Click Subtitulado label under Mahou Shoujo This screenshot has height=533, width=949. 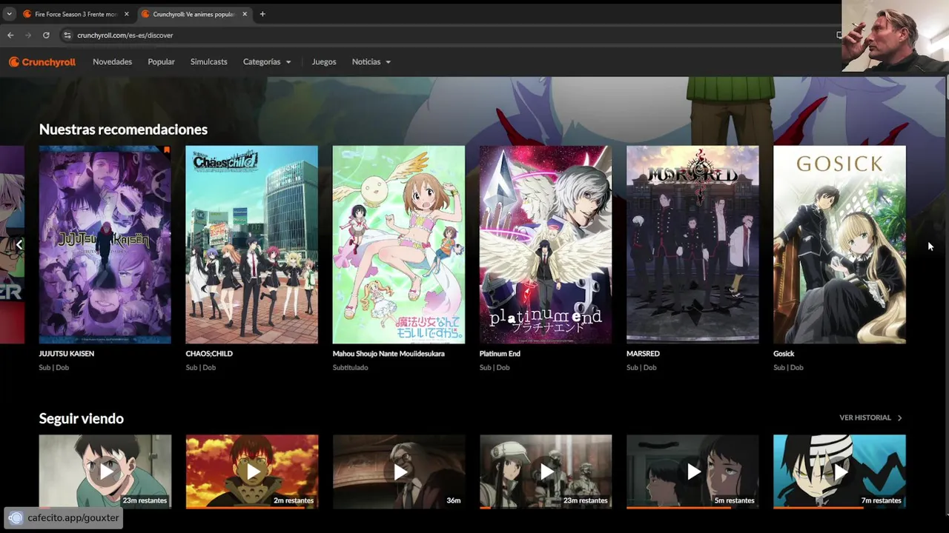pyautogui.click(x=350, y=367)
